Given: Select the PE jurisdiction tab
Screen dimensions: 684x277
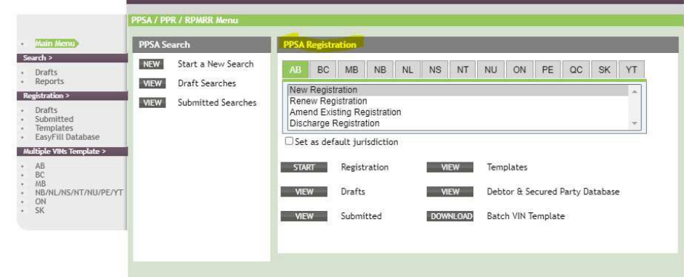Looking at the screenshot, I should pos(547,70).
